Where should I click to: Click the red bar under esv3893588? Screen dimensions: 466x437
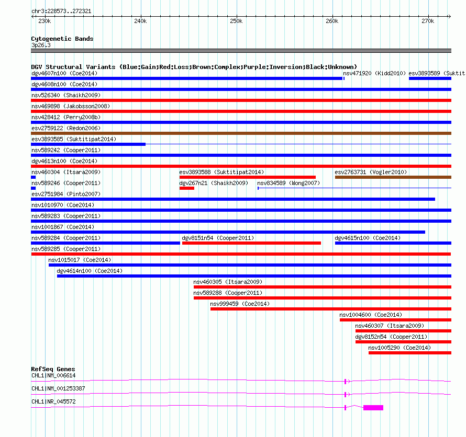(x=248, y=177)
